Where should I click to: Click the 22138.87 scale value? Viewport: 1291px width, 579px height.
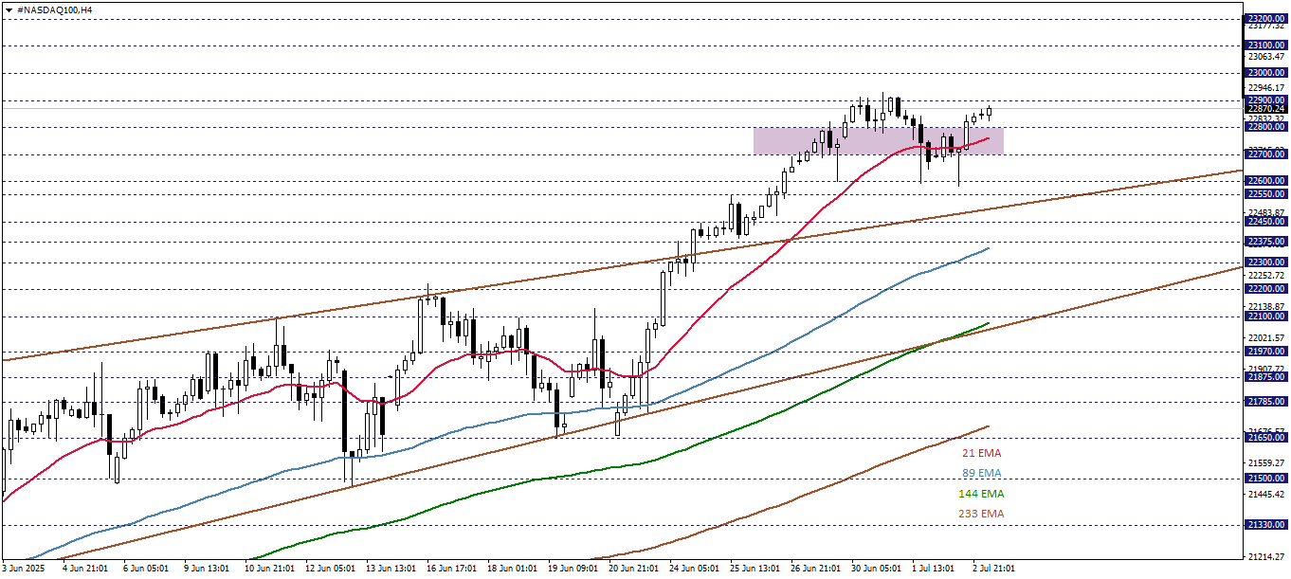(x=1267, y=307)
